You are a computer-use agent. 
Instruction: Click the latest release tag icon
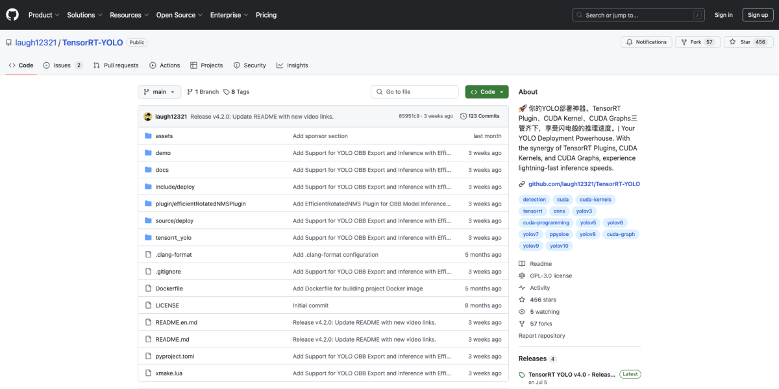point(522,375)
